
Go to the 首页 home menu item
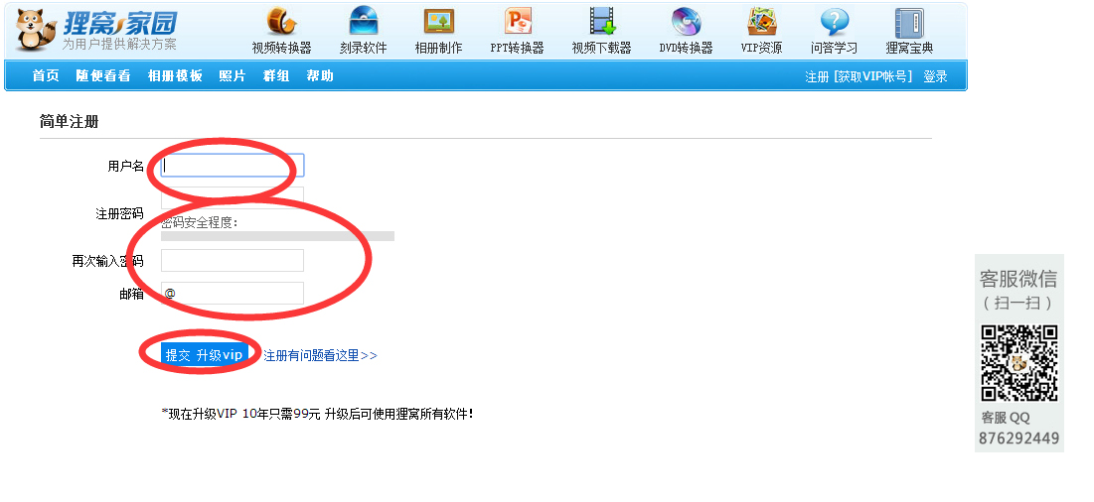coord(46,76)
